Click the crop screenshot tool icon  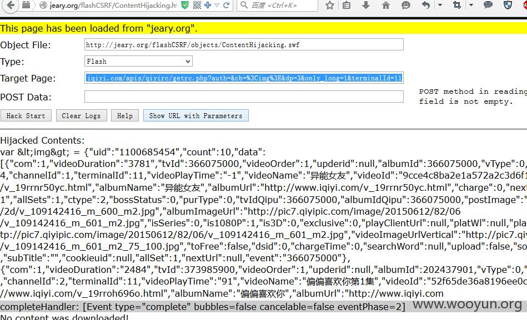tap(457, 5)
